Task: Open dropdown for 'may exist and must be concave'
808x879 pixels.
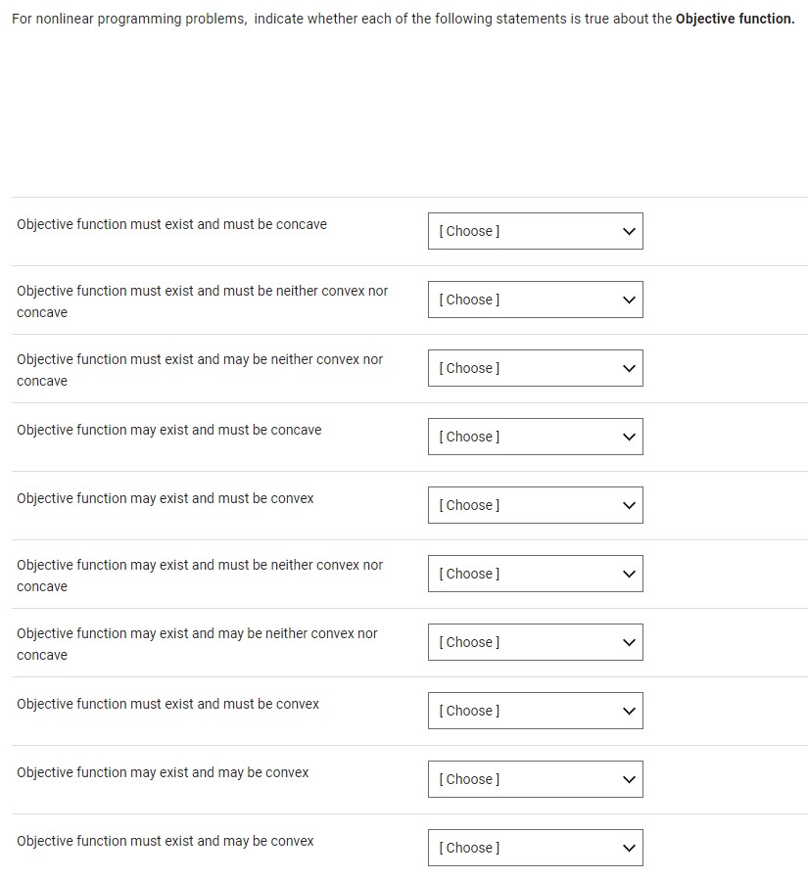Action: pyautogui.click(x=535, y=437)
